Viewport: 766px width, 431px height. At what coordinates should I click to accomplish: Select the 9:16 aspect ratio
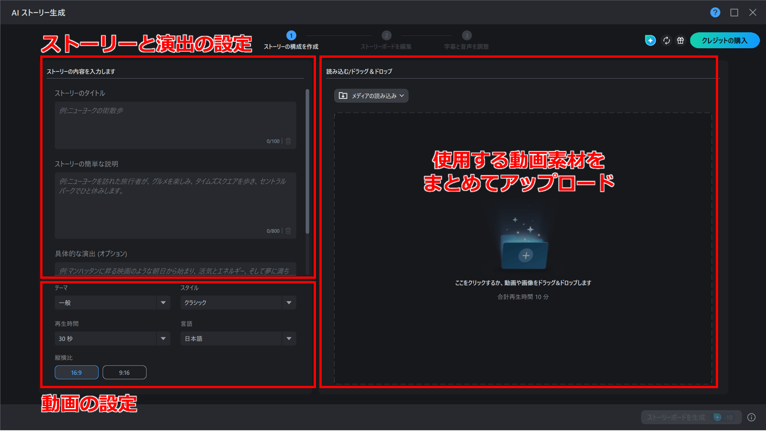(124, 372)
